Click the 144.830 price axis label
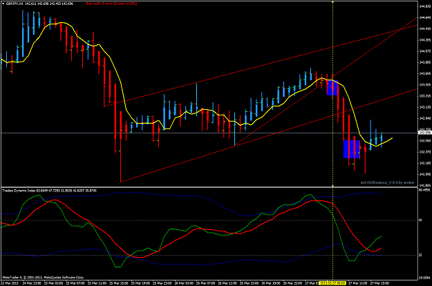Viewport: 432px width, 286px height. pyautogui.click(x=425, y=6)
